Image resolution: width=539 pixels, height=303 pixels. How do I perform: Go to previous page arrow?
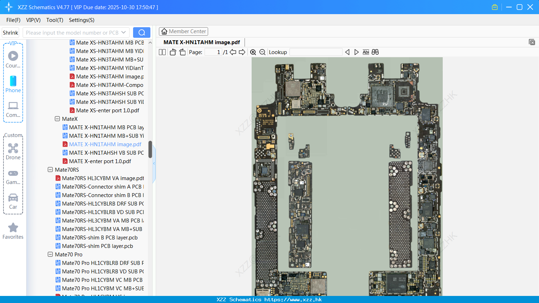(233, 52)
